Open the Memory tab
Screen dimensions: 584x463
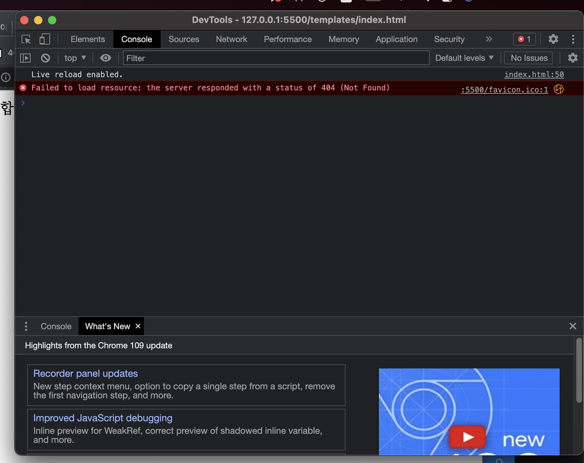tap(344, 39)
